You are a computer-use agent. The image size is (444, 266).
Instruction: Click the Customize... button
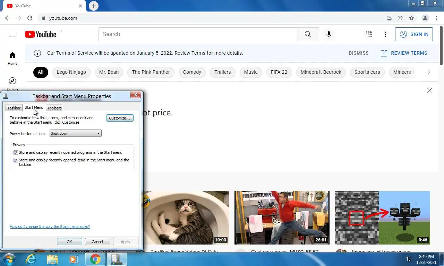pyautogui.click(x=120, y=118)
